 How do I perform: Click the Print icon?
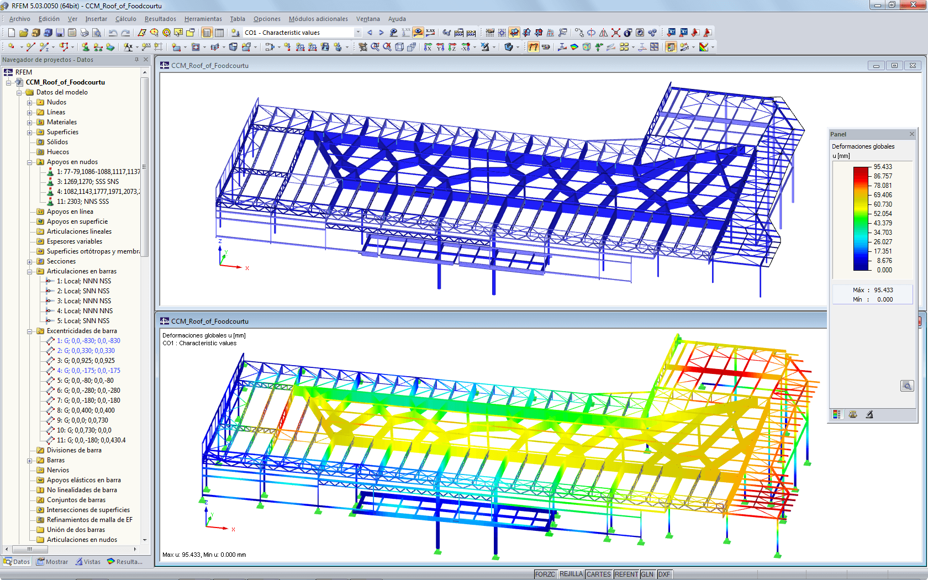coord(84,32)
